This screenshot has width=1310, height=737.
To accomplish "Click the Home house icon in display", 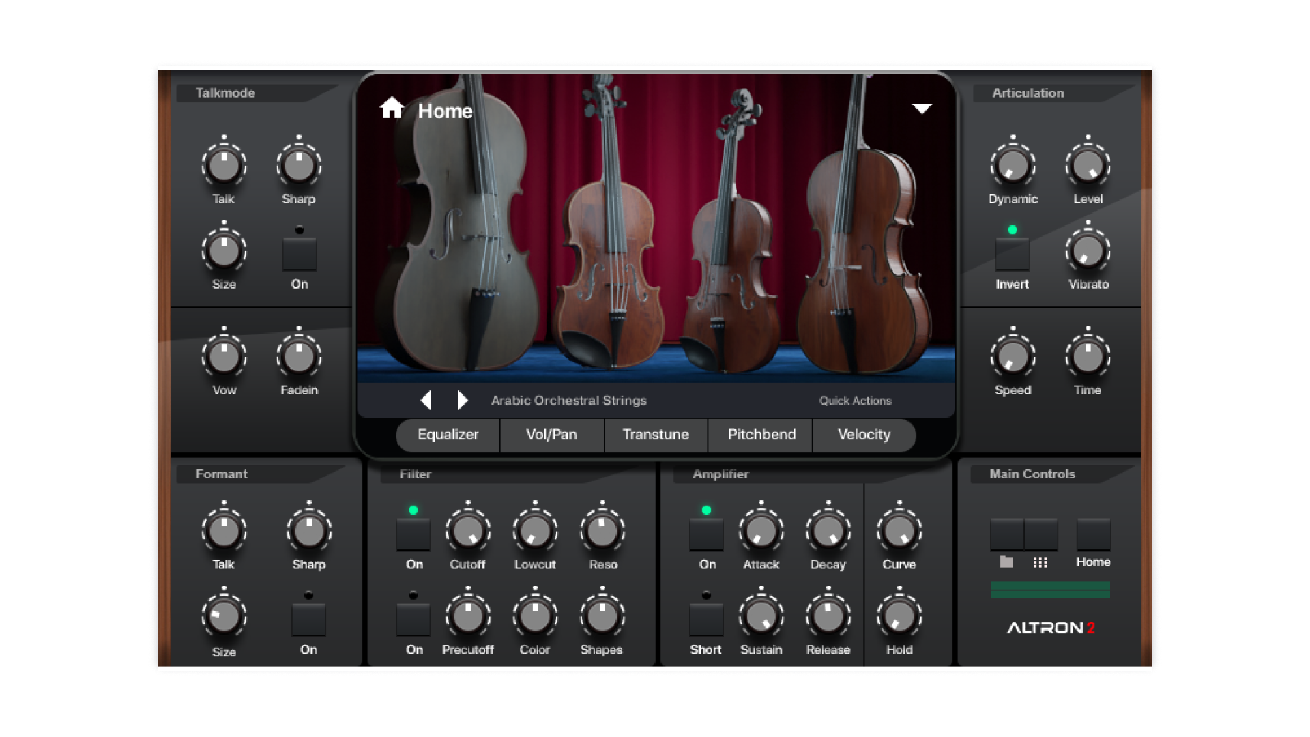I will (x=392, y=108).
